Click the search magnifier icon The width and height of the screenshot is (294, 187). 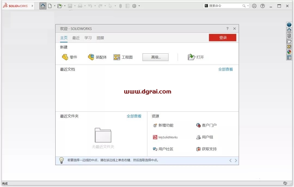coord(244,6)
